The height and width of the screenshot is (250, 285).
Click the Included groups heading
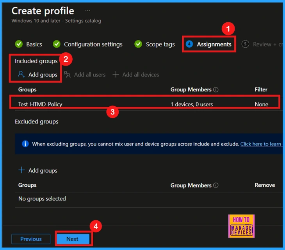pos(36,61)
